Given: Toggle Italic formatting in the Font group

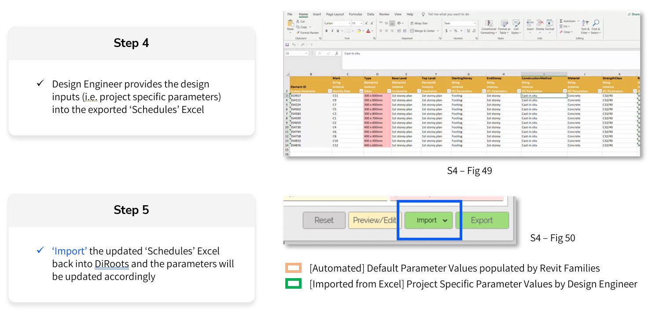Looking at the screenshot, I should pyautogui.click(x=332, y=31).
